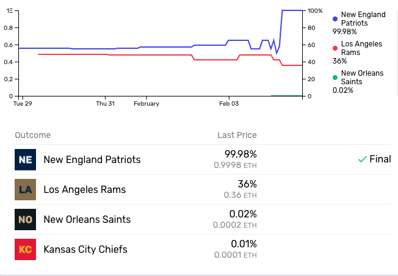Click the green Final checkmark icon
Viewport: 398px width, 276px height.
pos(363,159)
